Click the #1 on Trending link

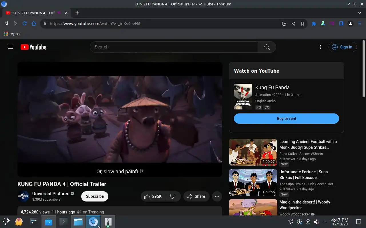tap(90, 212)
